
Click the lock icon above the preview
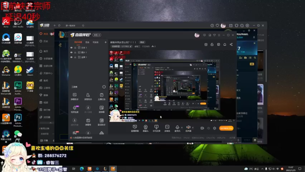click(212, 44)
